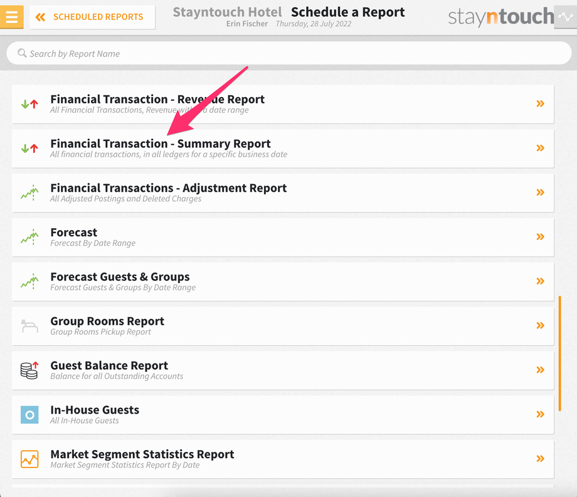
Task: Select Market Segment Statistics Report title
Action: coord(142,454)
